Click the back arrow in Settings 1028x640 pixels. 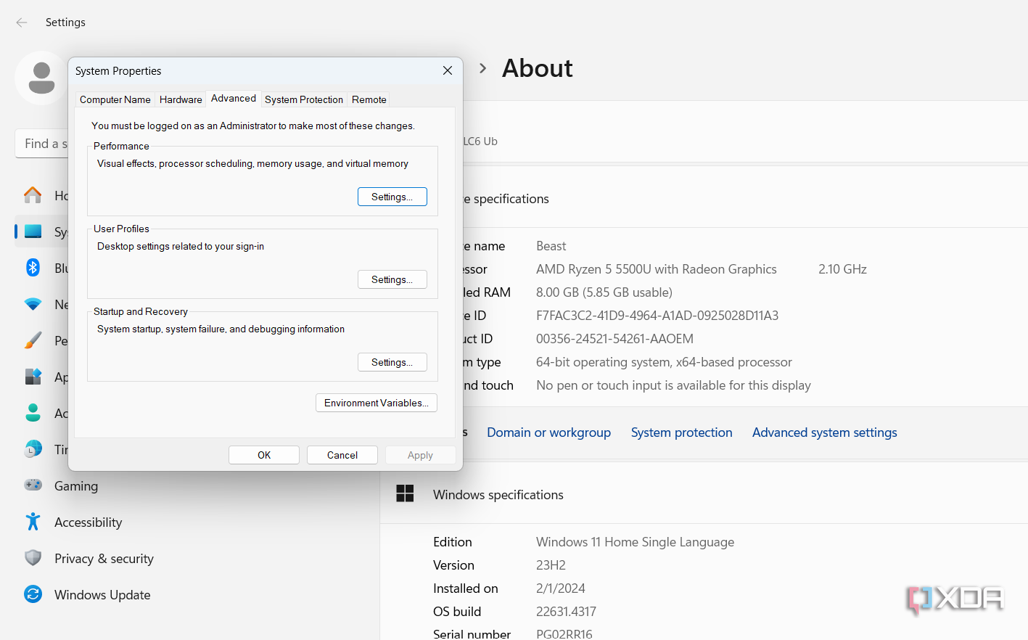pyautogui.click(x=22, y=22)
